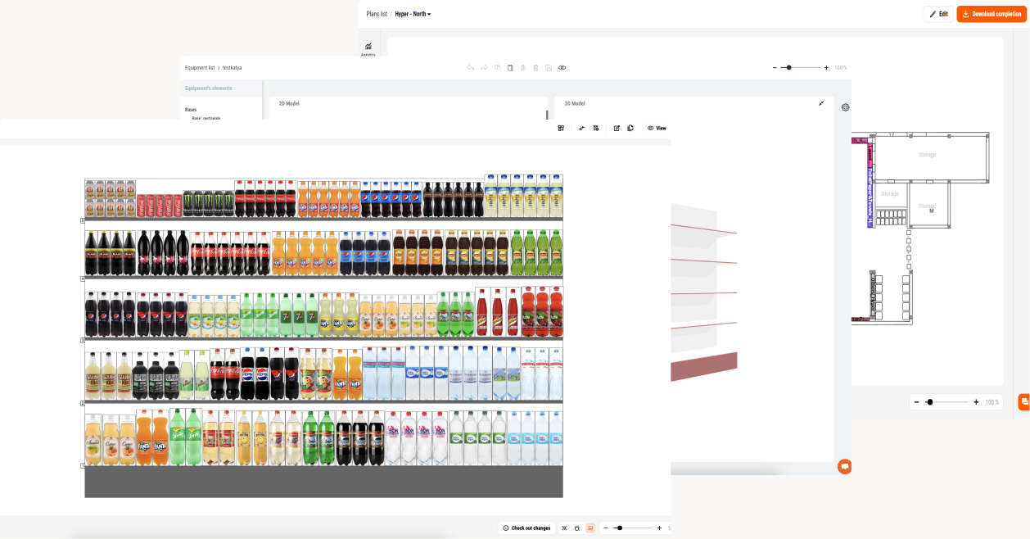Select the Coca-Cola cans on top shelf
1030x539 pixels.
point(160,205)
